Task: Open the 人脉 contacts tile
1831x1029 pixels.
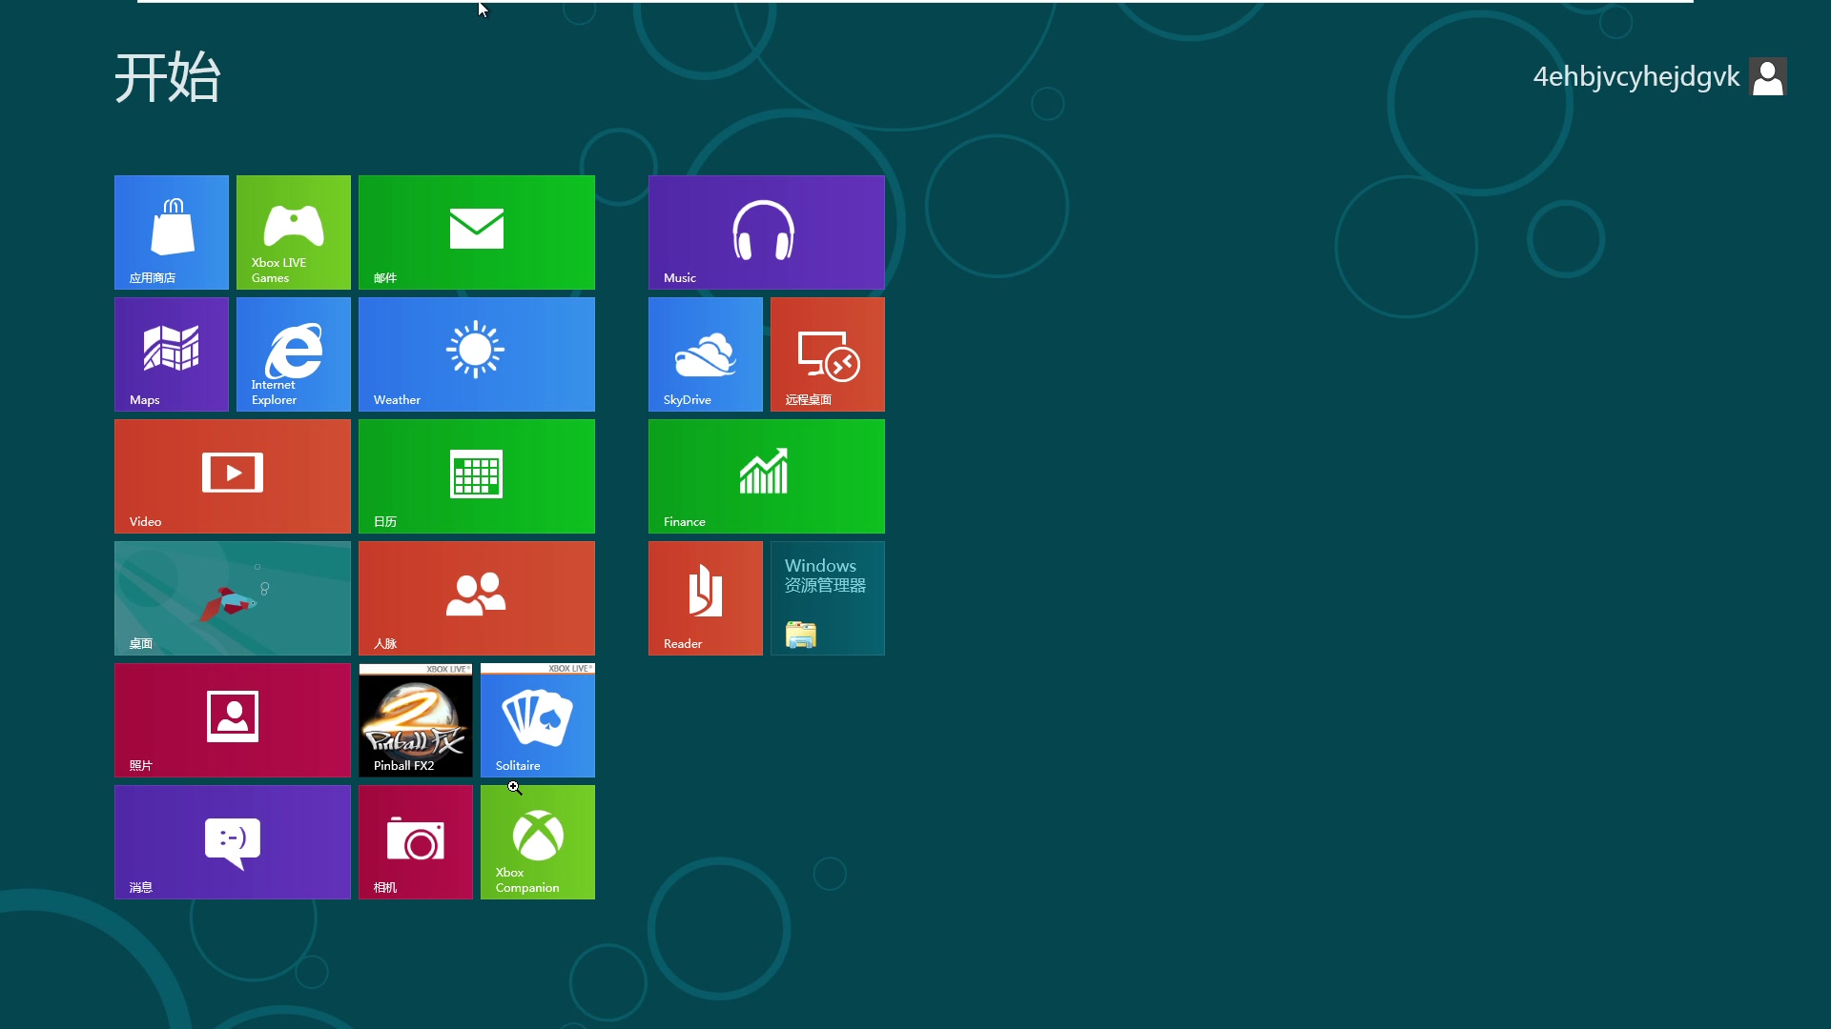Action: click(477, 598)
